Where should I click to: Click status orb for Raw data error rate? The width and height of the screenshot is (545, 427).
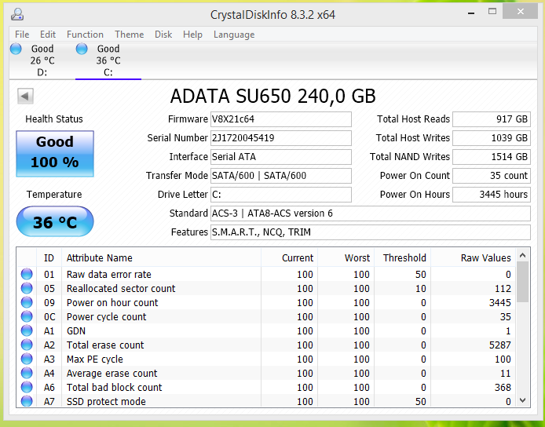[27, 274]
